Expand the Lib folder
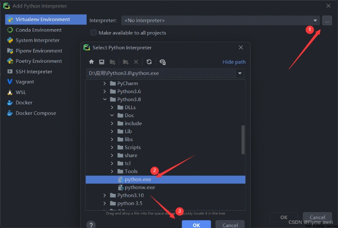 point(112,131)
